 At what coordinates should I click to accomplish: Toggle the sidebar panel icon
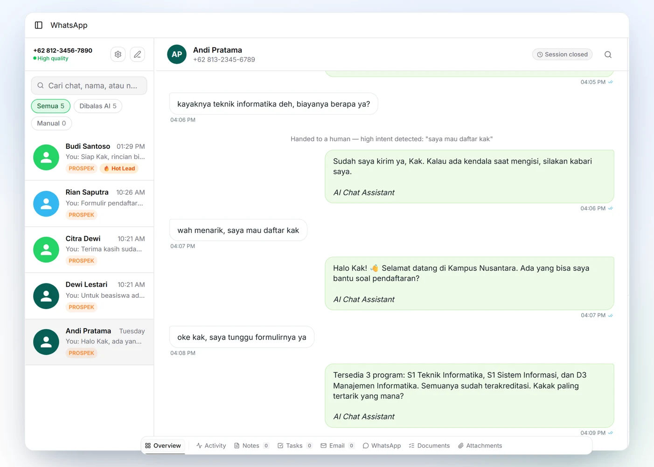pyautogui.click(x=39, y=25)
